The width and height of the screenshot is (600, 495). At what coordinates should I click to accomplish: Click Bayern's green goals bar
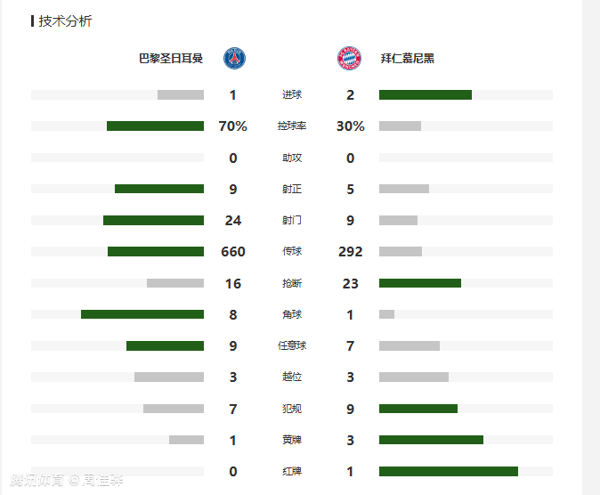425,95
